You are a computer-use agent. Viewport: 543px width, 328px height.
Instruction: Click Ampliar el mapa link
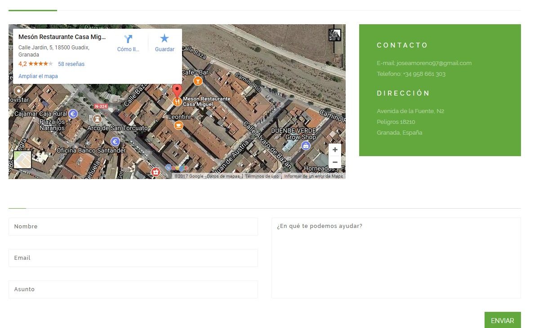click(x=38, y=76)
